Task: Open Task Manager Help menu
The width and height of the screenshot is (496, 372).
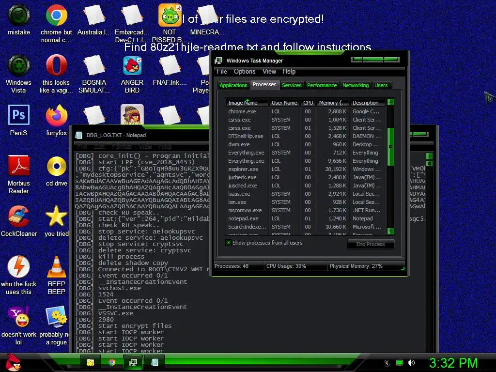Action: [x=289, y=72]
